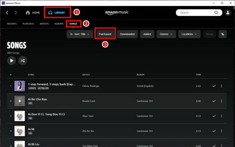Open the 1 step forward album thumbnail
235x147 pixels.
[20, 86]
